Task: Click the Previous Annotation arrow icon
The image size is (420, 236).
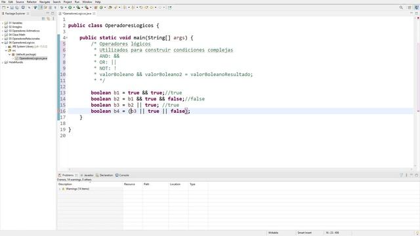Action: coord(133,7)
